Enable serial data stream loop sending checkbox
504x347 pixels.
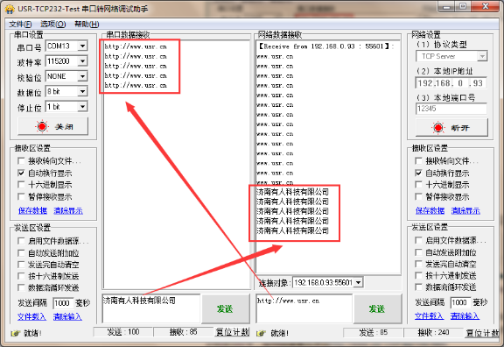21,287
